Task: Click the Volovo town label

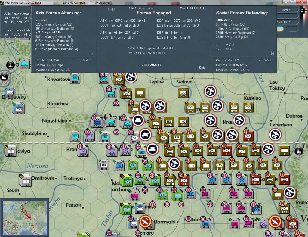Action: point(185,81)
